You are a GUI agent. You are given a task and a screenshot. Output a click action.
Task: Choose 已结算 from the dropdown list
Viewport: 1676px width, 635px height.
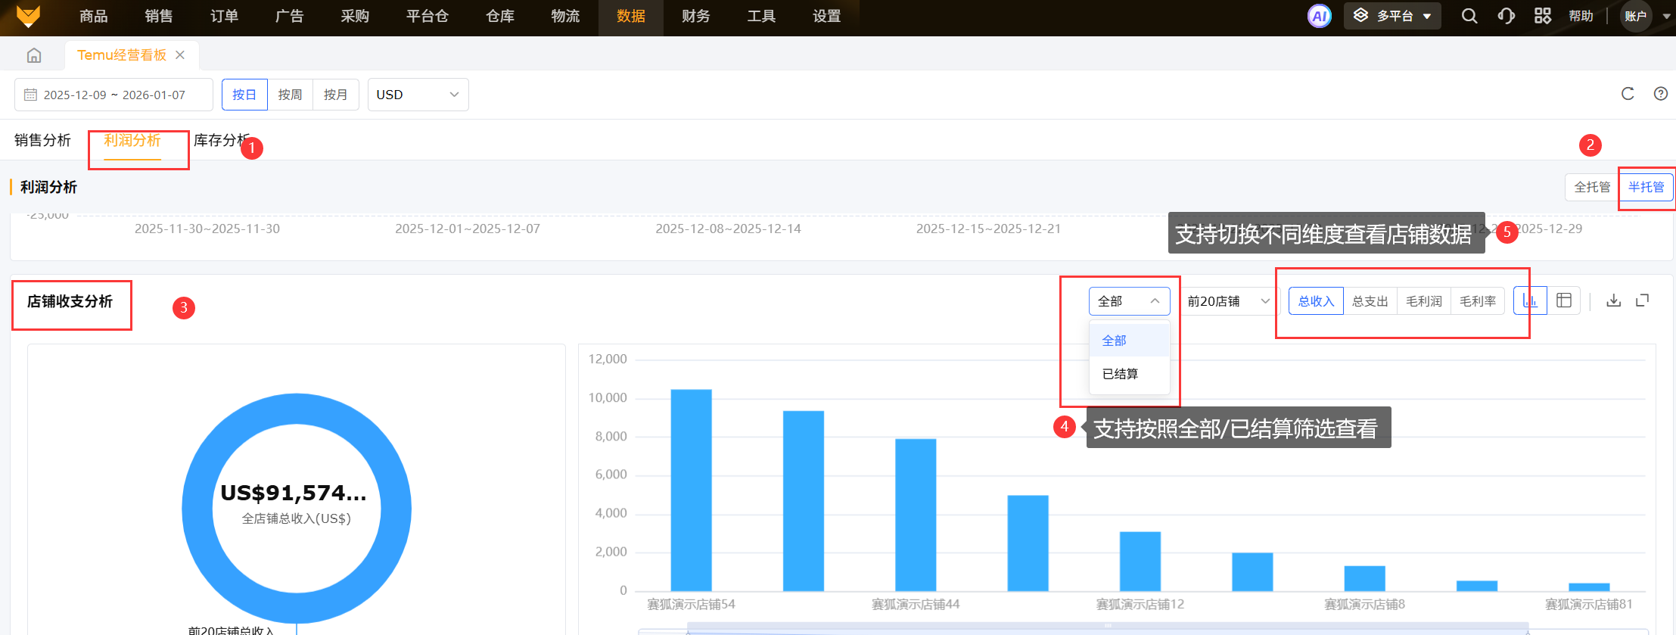[x=1120, y=374]
